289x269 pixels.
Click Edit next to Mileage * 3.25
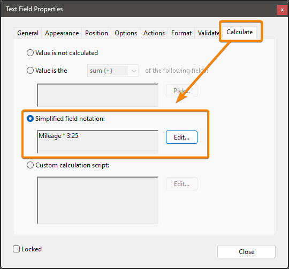(181, 137)
